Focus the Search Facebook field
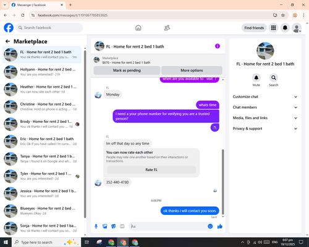The height and width of the screenshot is (247, 309). pos(49,28)
